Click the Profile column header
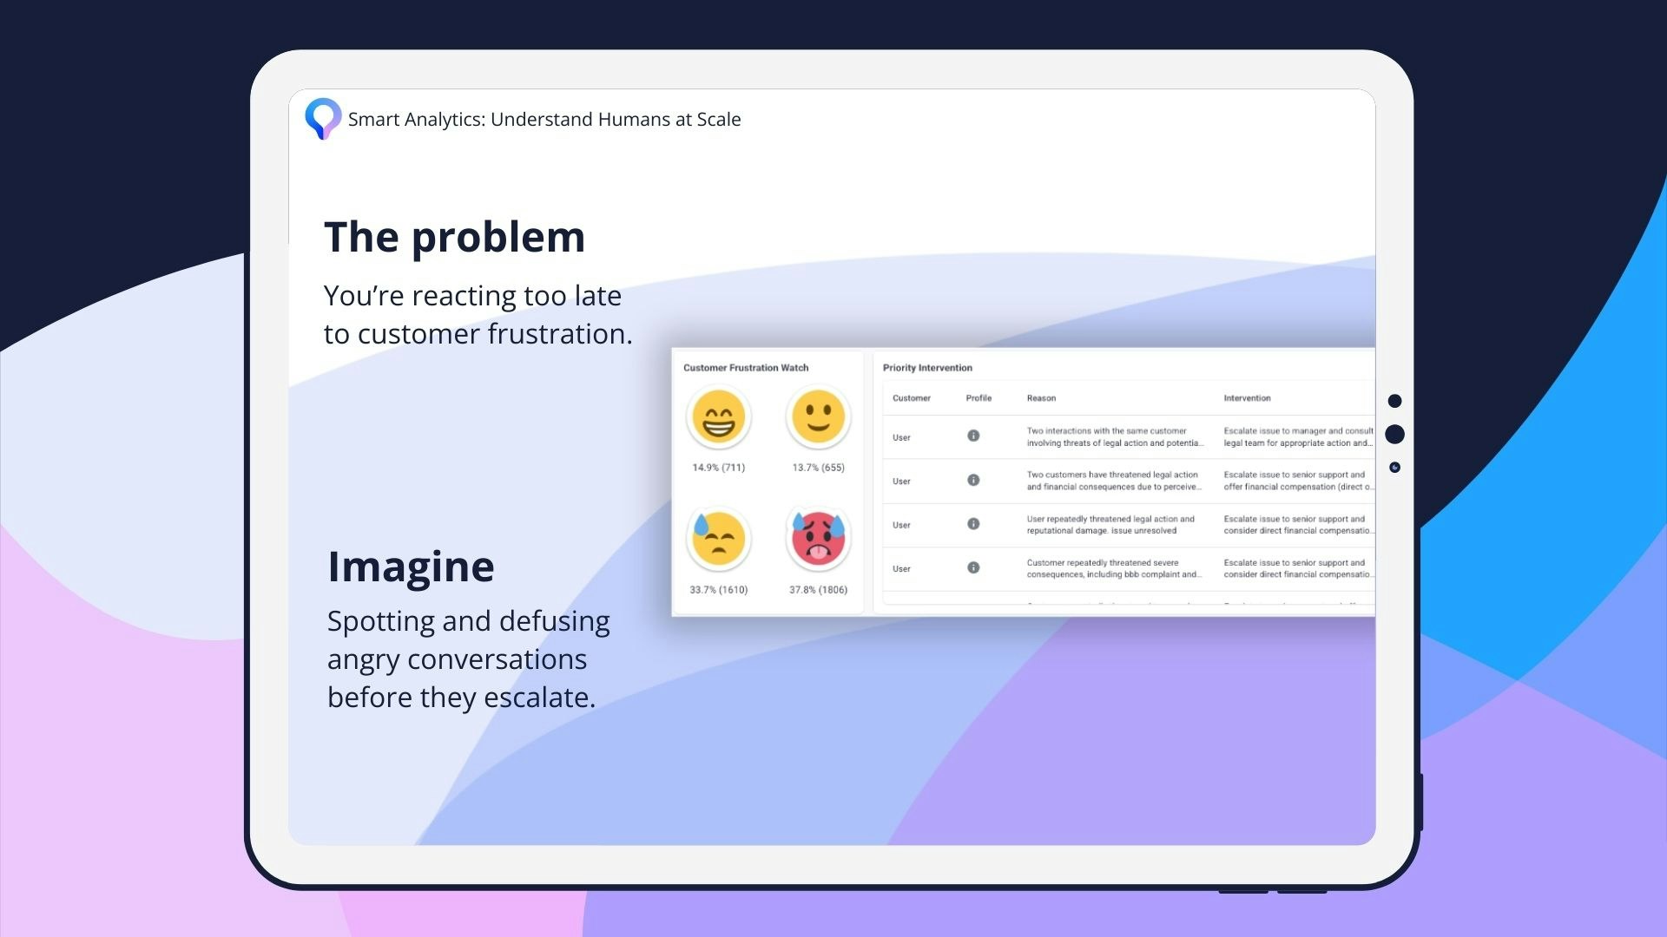Viewport: 1667px width, 937px height. 978,398
